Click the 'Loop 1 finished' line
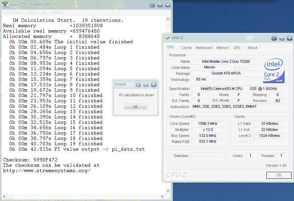 (x=54, y=47)
